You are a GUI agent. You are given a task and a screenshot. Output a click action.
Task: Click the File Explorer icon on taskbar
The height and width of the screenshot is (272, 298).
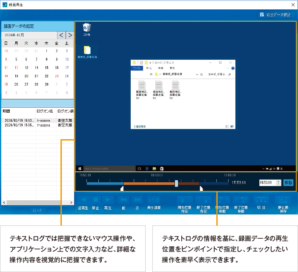154,169
